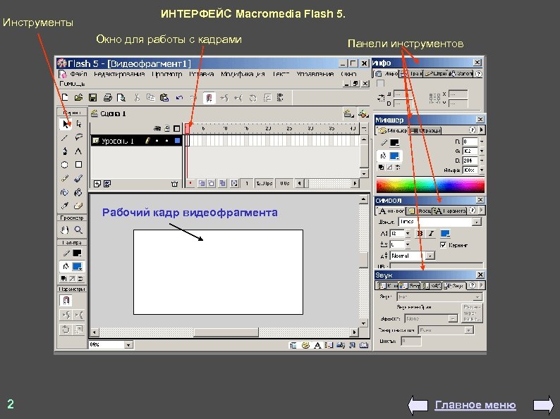This screenshot has width=560, height=419.
Task: Select the Zoom magnifier tool
Action: coord(78,230)
